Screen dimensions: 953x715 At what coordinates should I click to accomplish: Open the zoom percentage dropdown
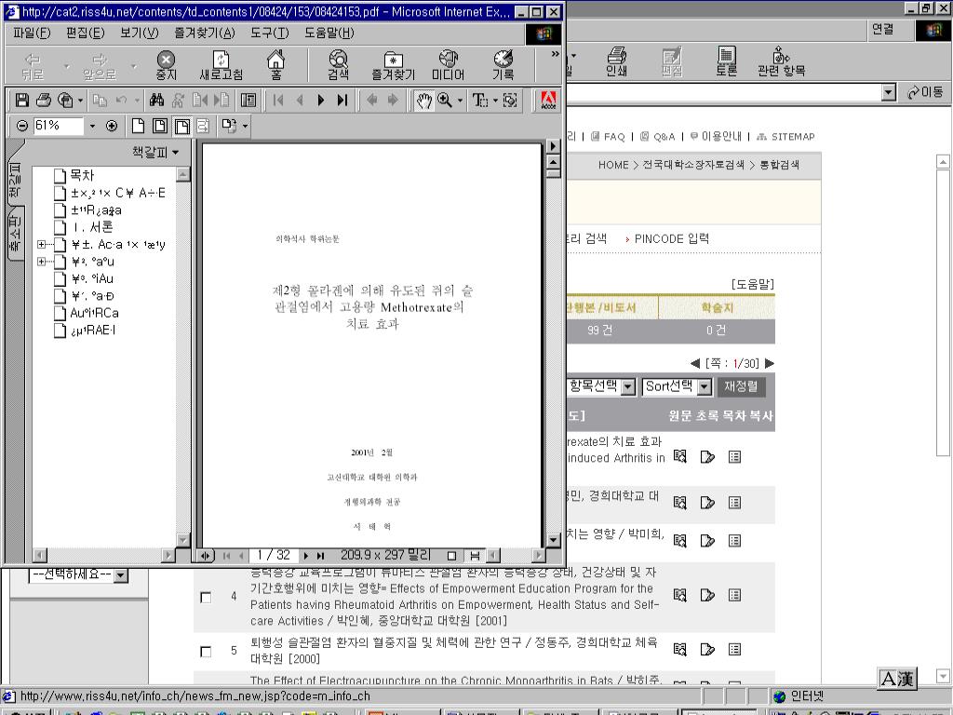click(x=92, y=126)
